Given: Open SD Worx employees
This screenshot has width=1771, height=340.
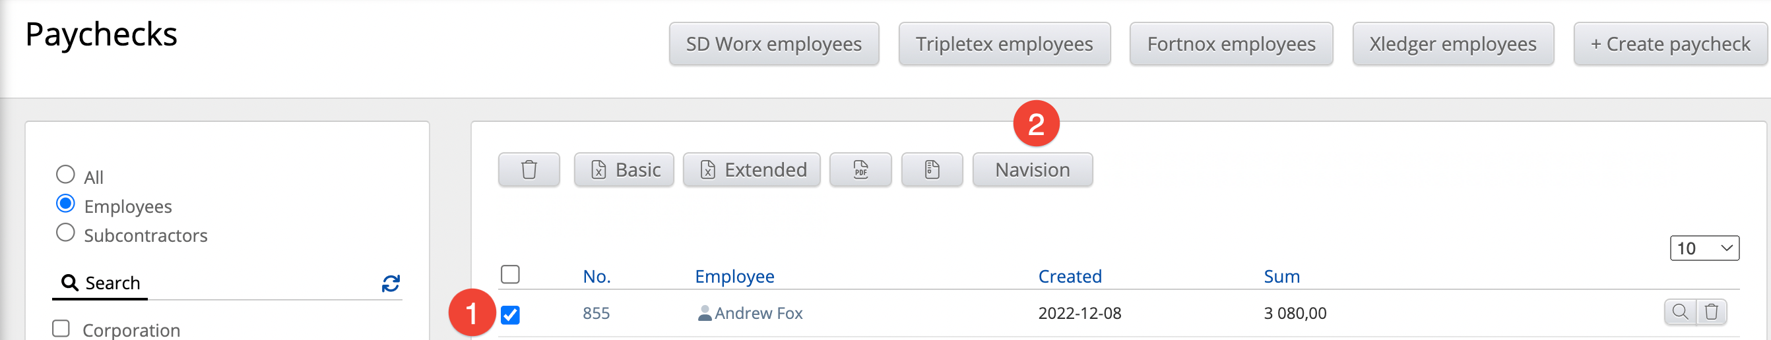Looking at the screenshot, I should (x=773, y=44).
